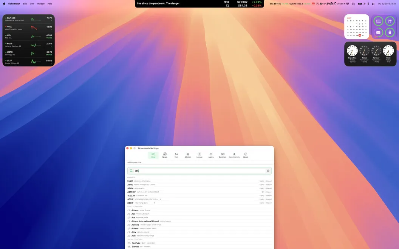This screenshot has width=399, height=249.
Task: Click the NDX ticker in the notch strip
Action: tap(242, 2)
